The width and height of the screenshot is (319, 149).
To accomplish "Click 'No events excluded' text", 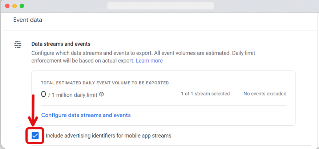I will coord(265,94).
